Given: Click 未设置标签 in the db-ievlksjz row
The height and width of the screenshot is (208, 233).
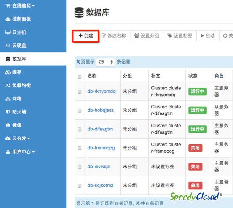Looking at the screenshot, I should 163,167.
